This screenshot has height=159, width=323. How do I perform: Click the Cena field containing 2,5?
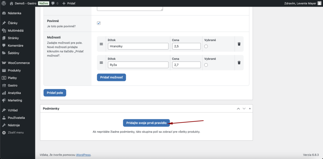pyautogui.click(x=186, y=46)
